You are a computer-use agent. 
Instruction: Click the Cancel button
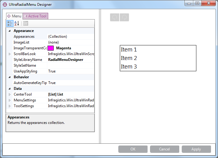[x=164, y=149]
